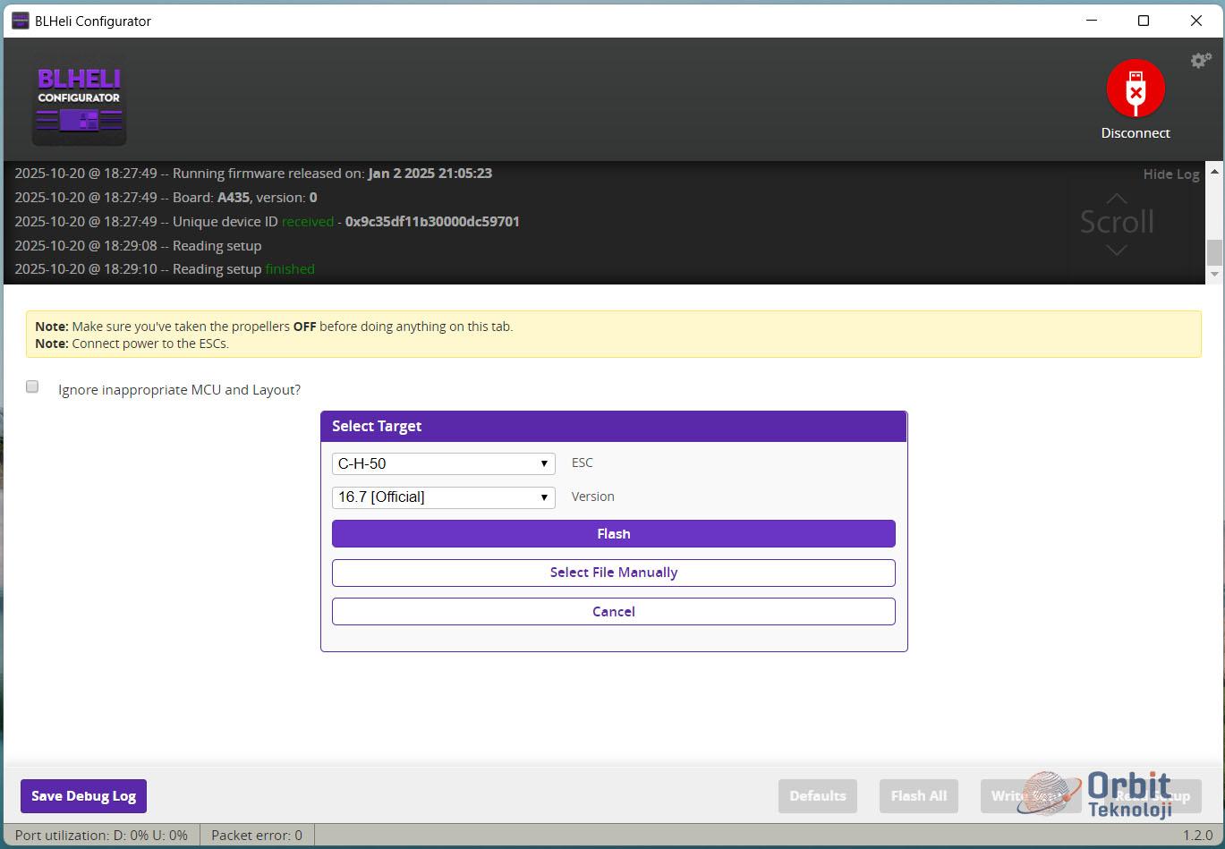
Task: Click the log scroll down arrow
Action: (x=1214, y=275)
